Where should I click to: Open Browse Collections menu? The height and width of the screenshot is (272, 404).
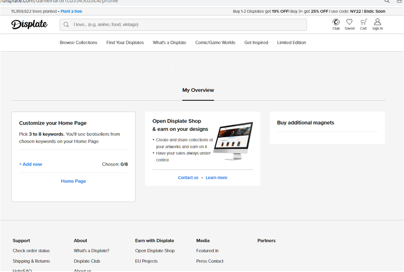tap(79, 43)
